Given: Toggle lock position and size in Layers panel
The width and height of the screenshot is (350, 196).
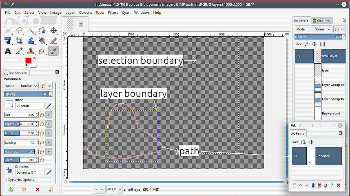Looking at the screenshot, I should (x=314, y=44).
